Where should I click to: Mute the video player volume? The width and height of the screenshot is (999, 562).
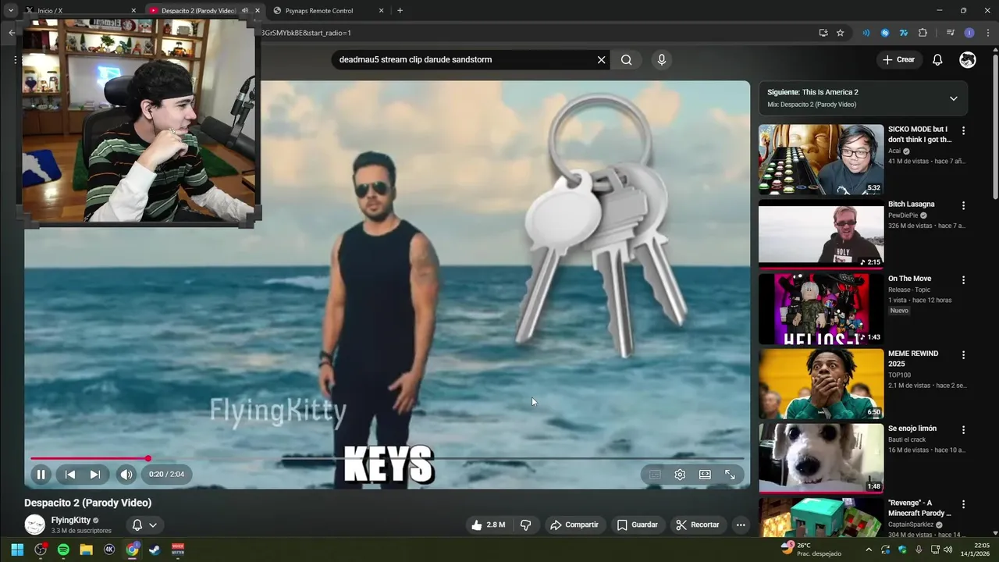pyautogui.click(x=126, y=474)
